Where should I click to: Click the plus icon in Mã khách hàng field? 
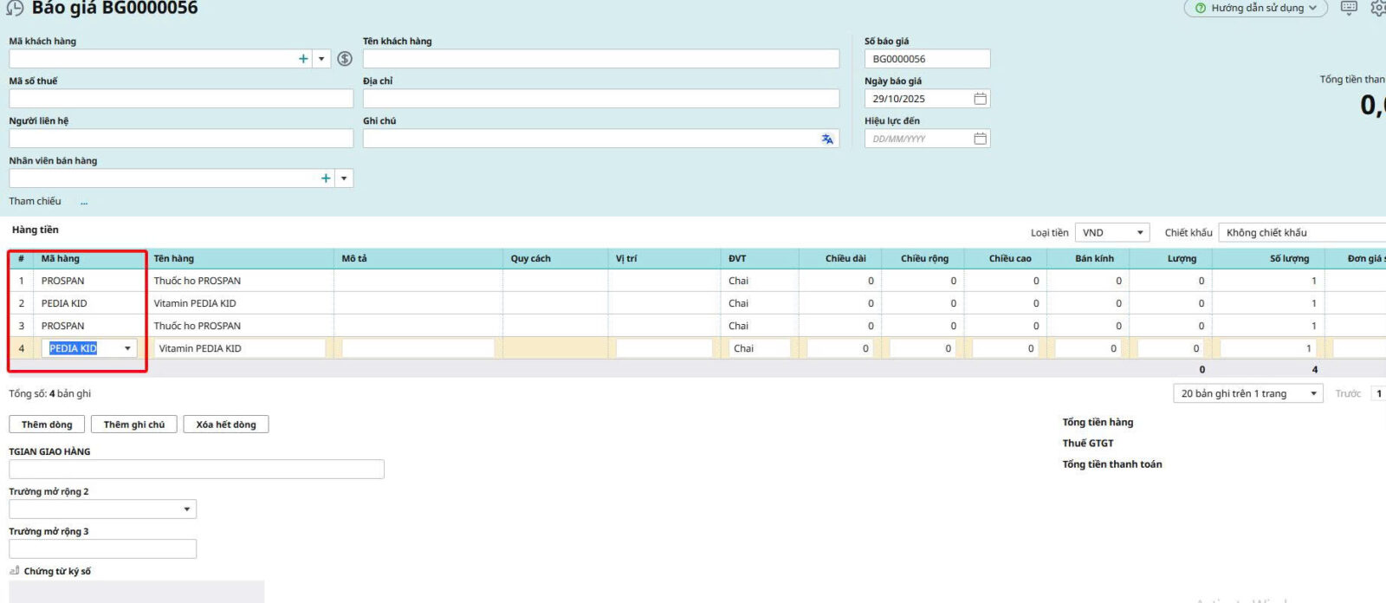303,59
